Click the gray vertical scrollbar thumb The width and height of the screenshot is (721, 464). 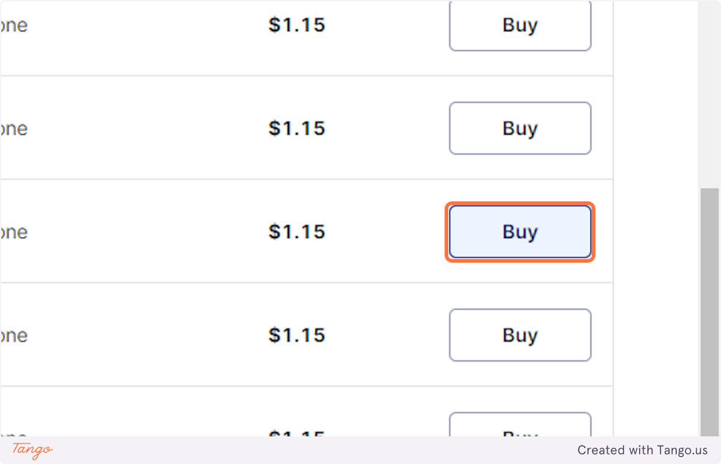[710, 313]
